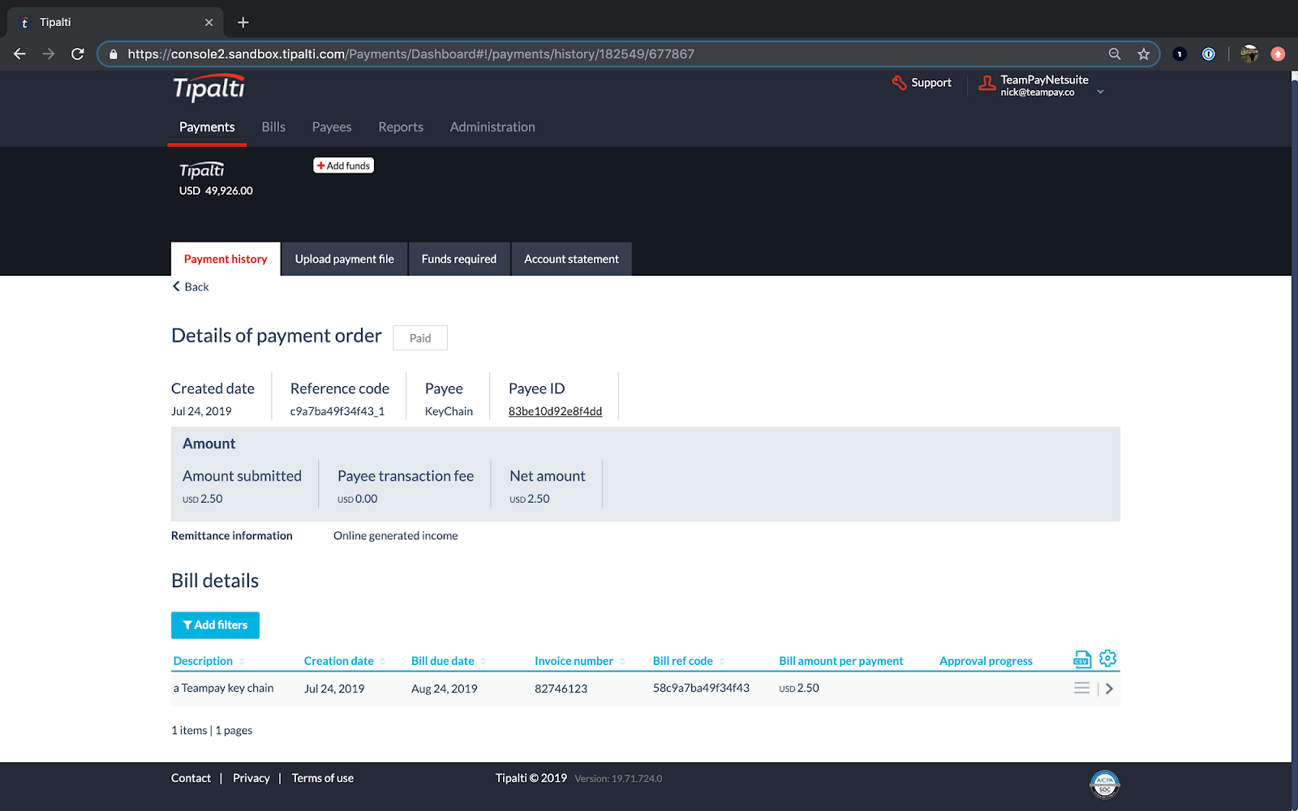
Task: Go to Administration
Action: tap(492, 127)
